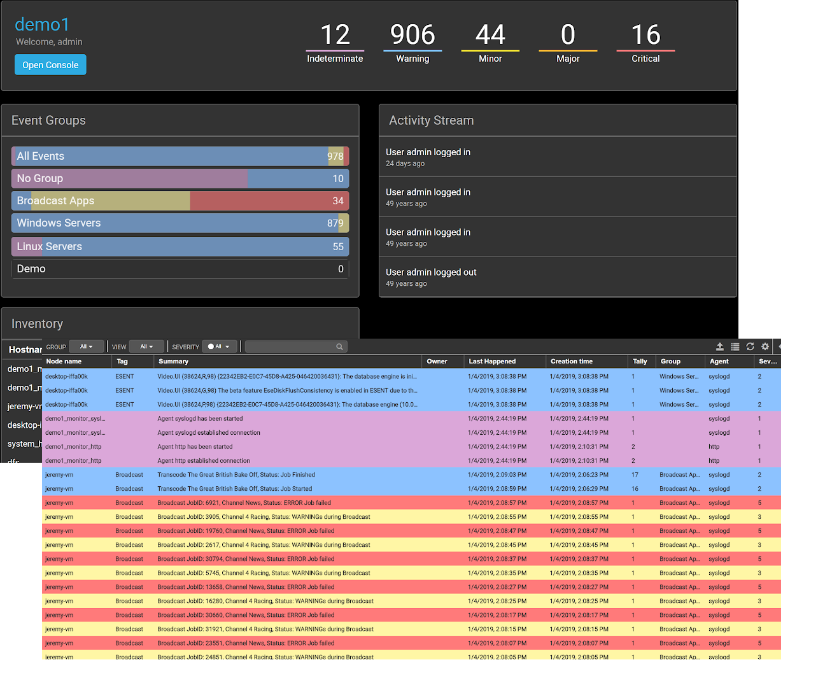
Task: Select Broadcast JobID: 2617 event row
Action: tap(411, 544)
